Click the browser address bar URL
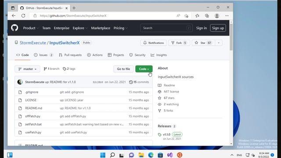Screen dimensions: 281x158 point(73,16)
